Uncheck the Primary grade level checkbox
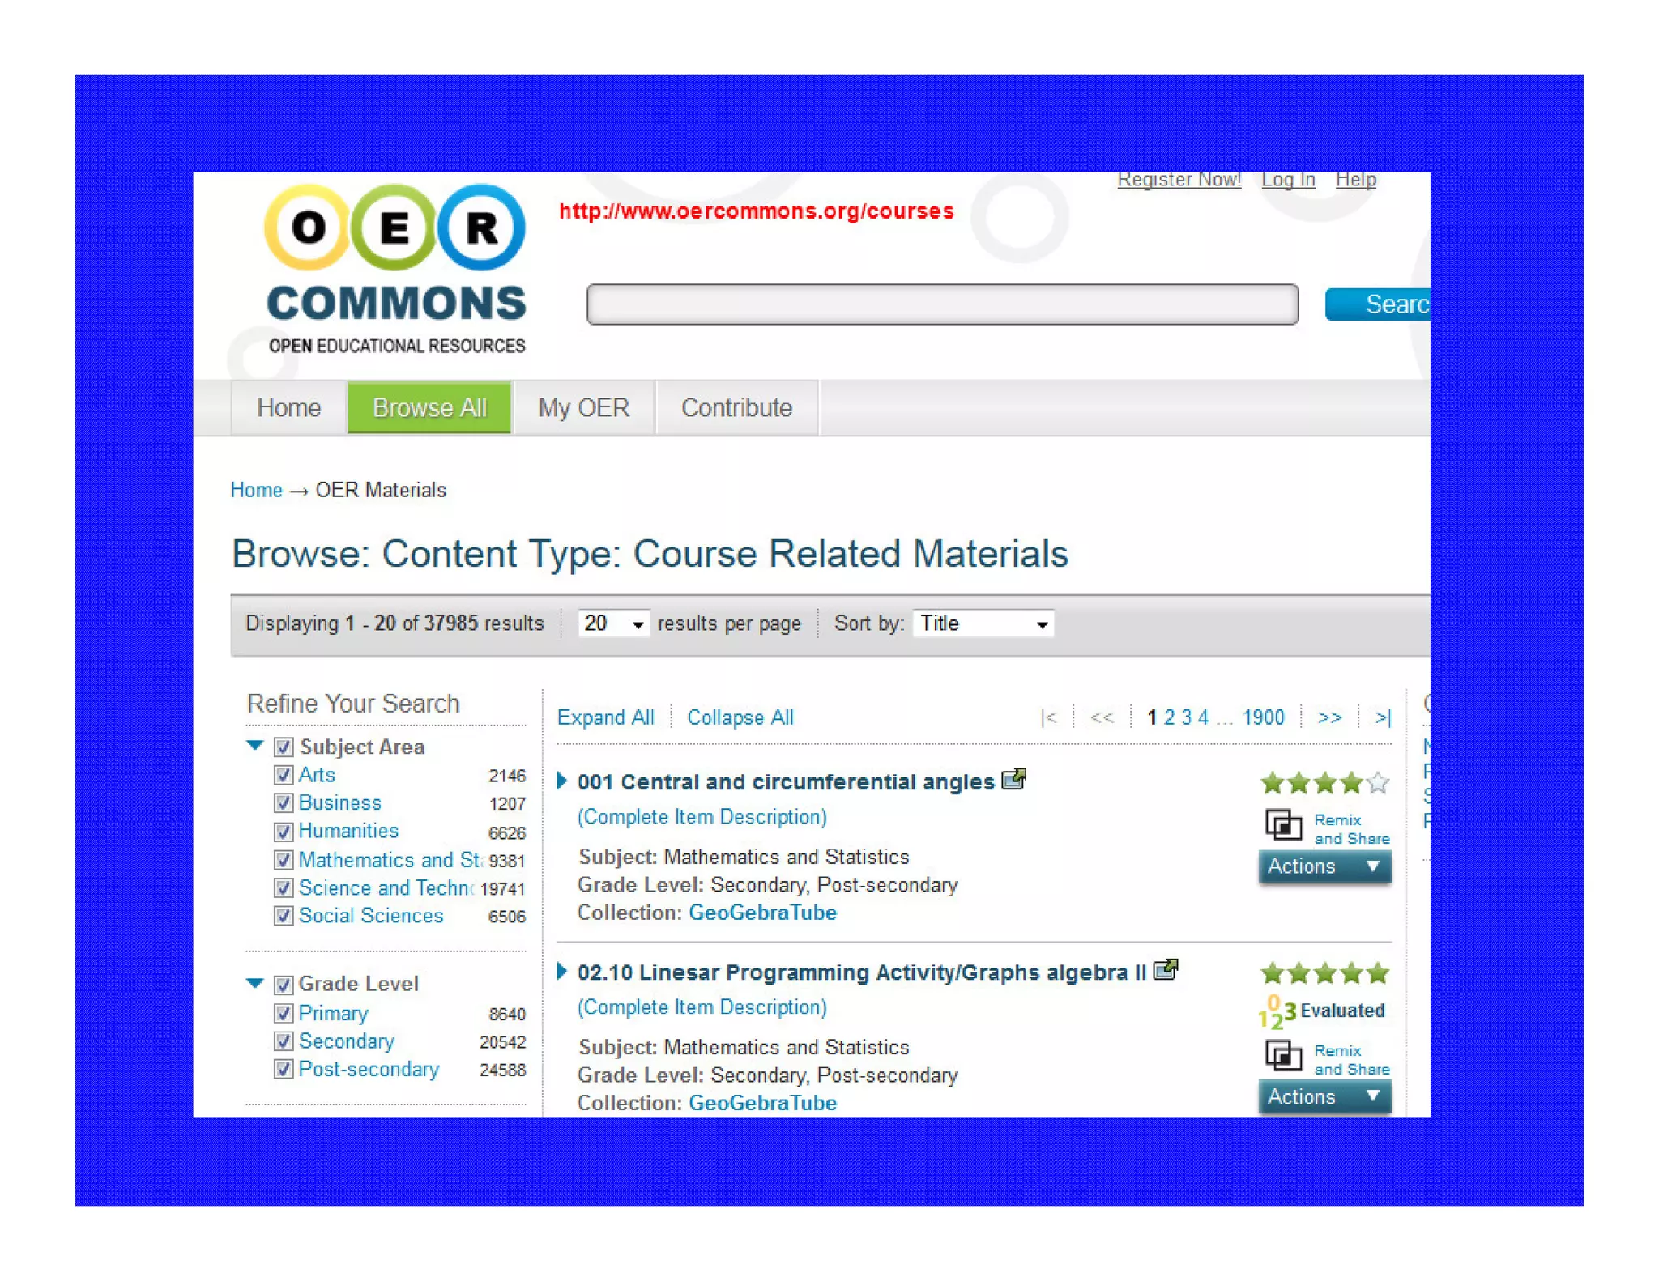This screenshot has width=1659, height=1281. click(x=283, y=1013)
